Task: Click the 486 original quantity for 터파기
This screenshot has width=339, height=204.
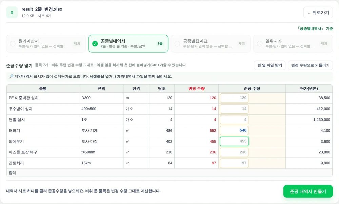Action: 169,131
